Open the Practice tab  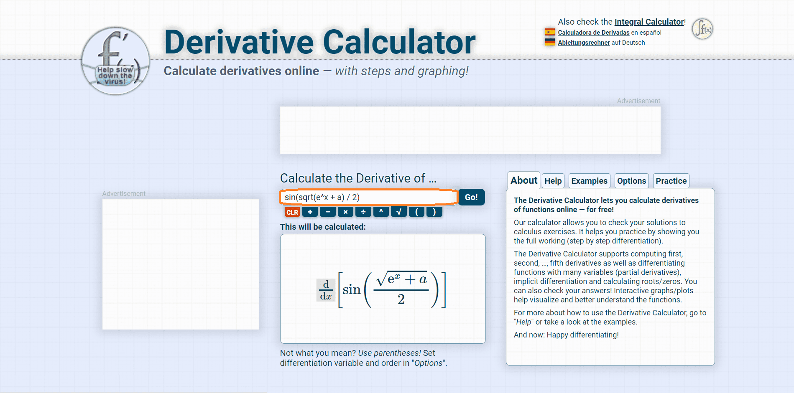[x=671, y=181]
